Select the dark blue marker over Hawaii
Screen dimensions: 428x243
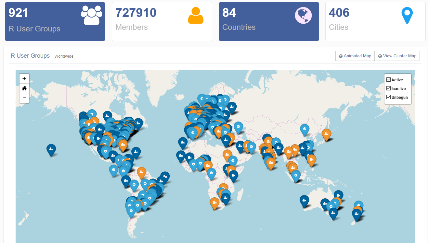tap(51, 149)
